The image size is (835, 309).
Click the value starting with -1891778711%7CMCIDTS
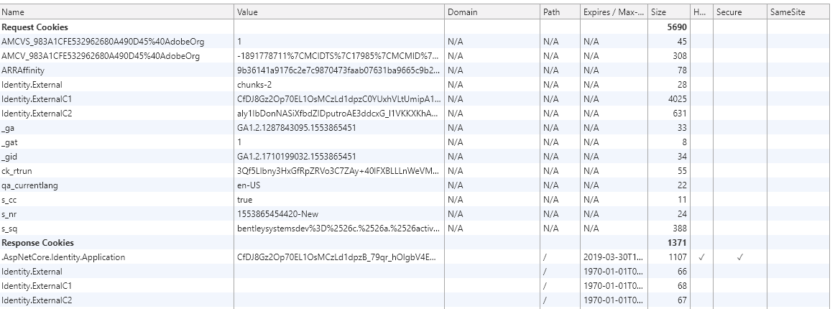[339, 55]
